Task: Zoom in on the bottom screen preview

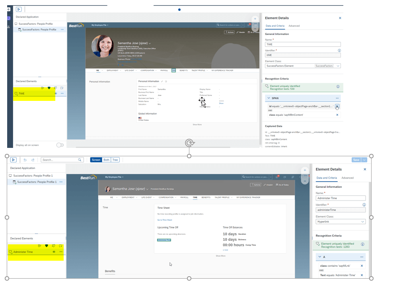Action: click(x=305, y=170)
